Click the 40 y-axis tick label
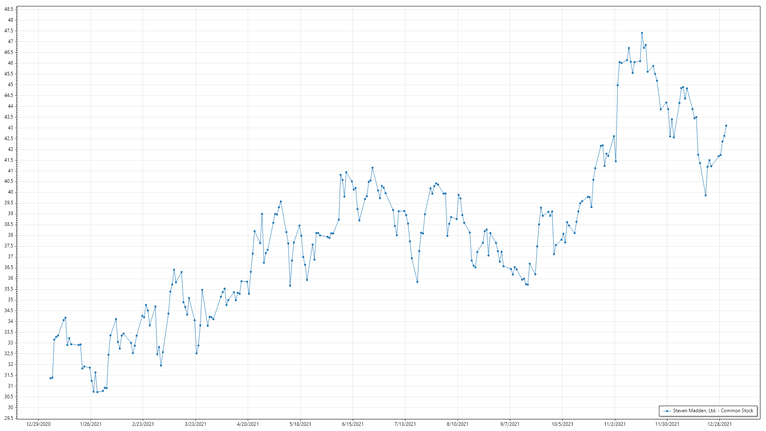 click(10, 192)
